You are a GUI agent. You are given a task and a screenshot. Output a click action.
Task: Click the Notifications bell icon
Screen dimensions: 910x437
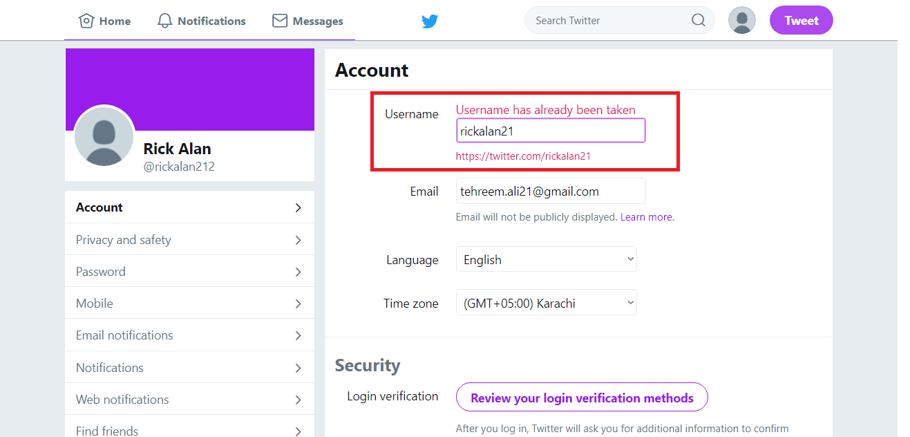pos(164,20)
